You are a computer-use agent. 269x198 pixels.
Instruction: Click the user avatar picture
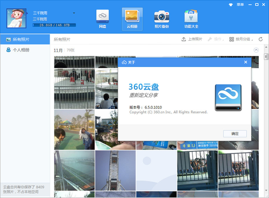16,18
